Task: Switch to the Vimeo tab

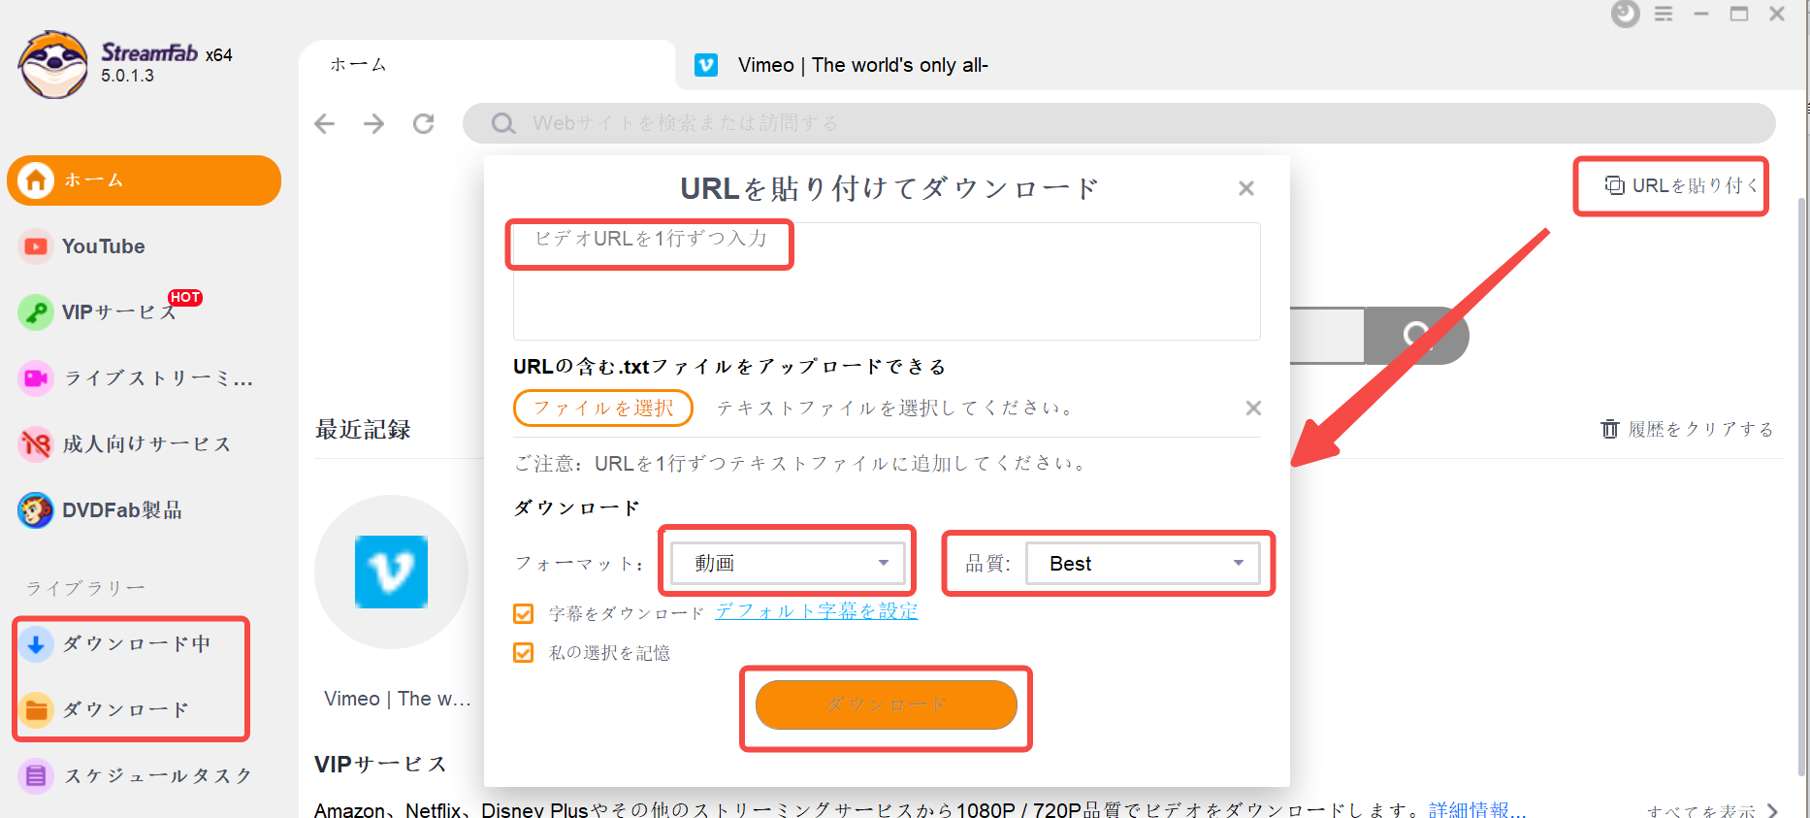Action: tap(842, 65)
